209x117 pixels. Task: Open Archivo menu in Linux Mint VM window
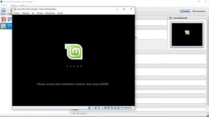pos(17,13)
